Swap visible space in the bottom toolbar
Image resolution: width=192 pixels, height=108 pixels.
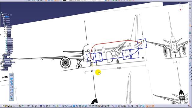point(85,106)
